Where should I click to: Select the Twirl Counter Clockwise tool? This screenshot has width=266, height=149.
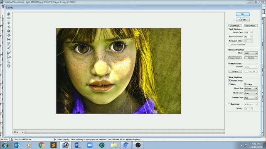coord(9,27)
